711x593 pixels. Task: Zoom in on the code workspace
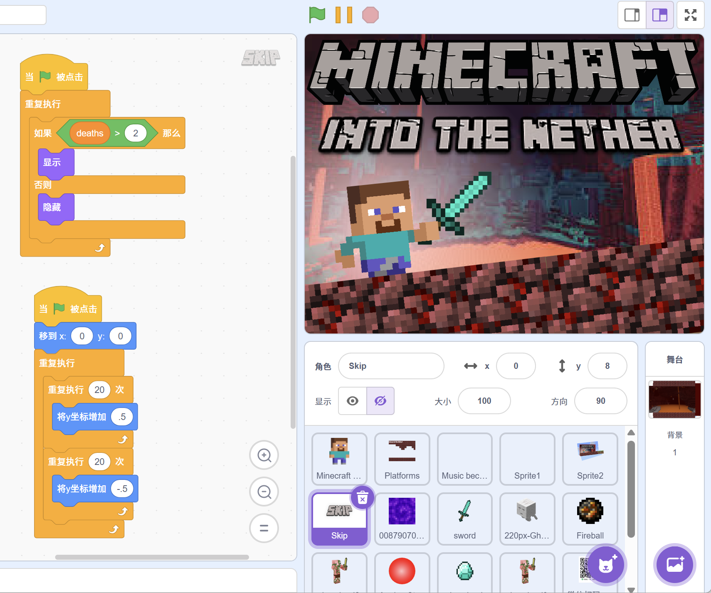(264, 455)
